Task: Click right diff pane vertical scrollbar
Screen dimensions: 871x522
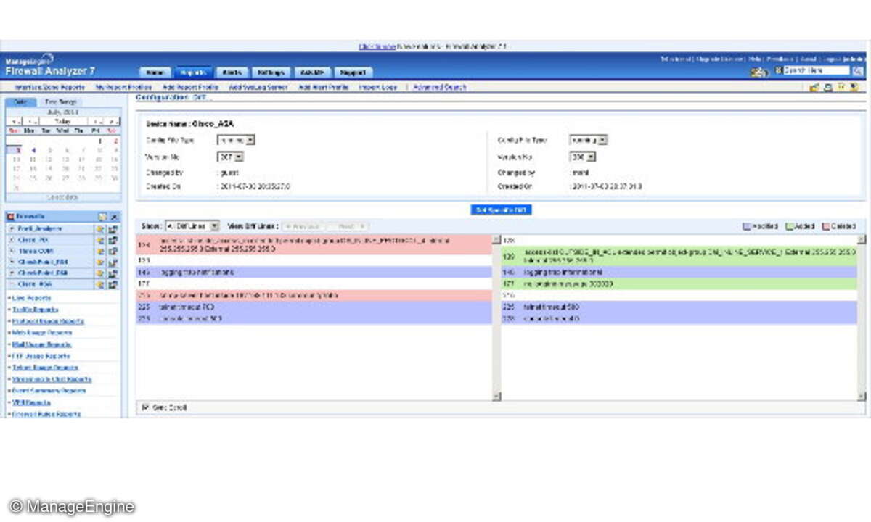Action: coord(862,318)
